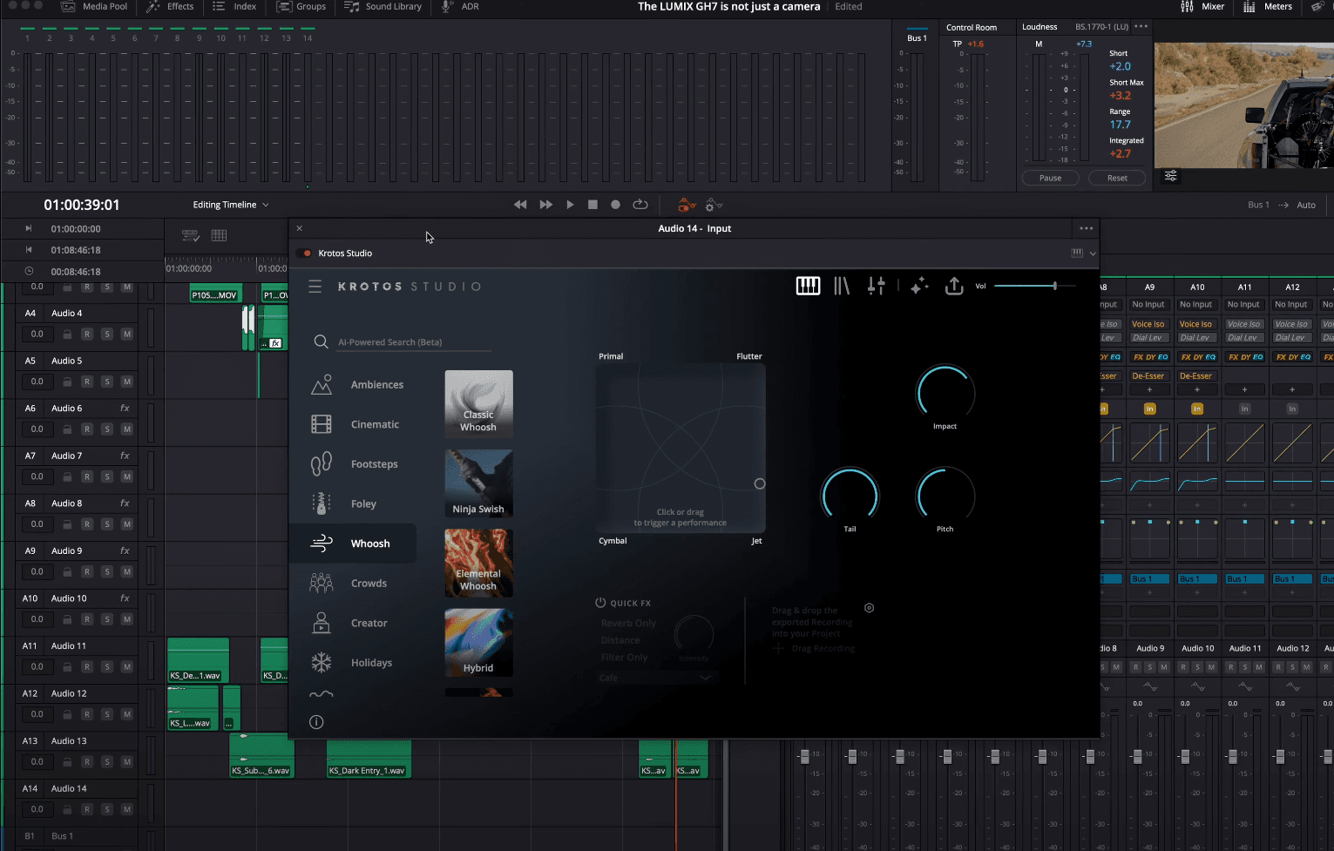
Task: Open the Media Pool panel
Action: coord(94,7)
